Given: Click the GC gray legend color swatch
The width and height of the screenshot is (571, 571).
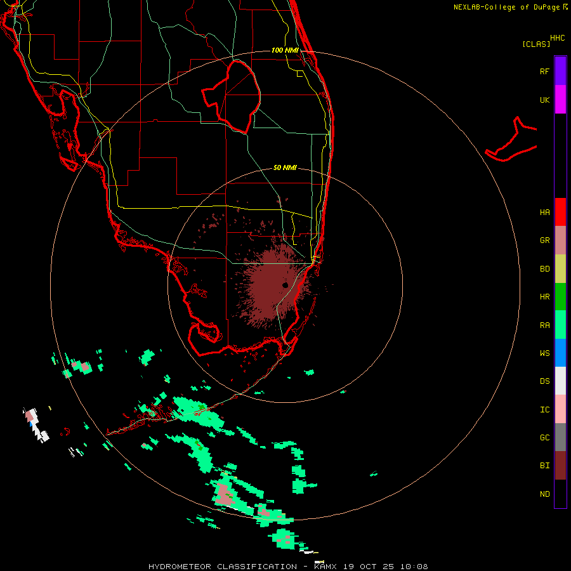Looking at the screenshot, I should point(560,437).
